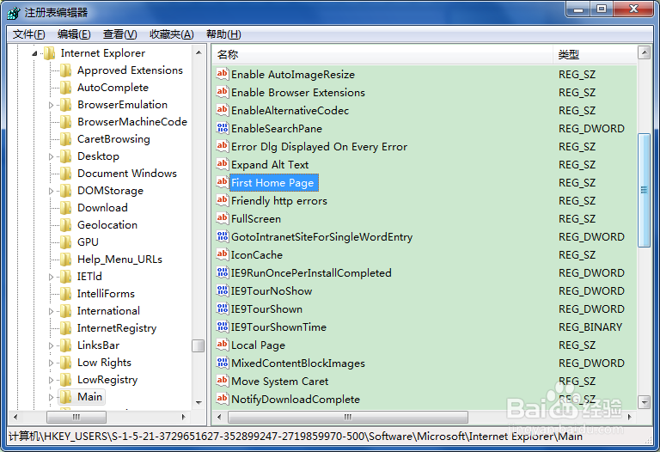Click the icon beside Move System Caret
This screenshot has height=452, width=660.
(x=223, y=382)
